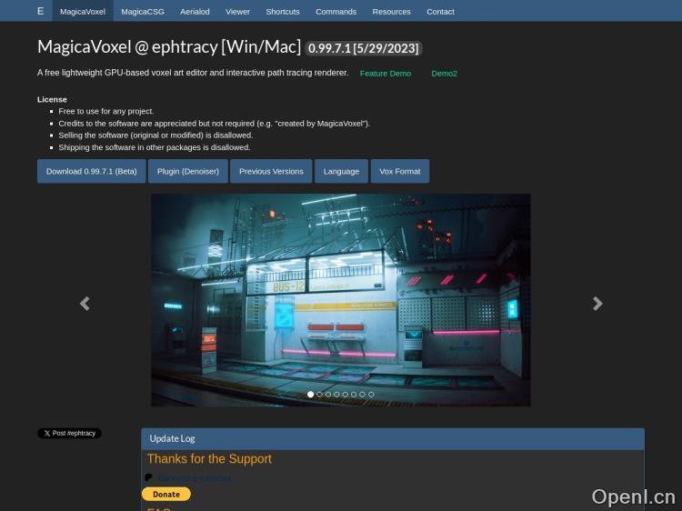Advance carousel with the right arrow
This screenshot has height=511, width=682.
click(597, 304)
